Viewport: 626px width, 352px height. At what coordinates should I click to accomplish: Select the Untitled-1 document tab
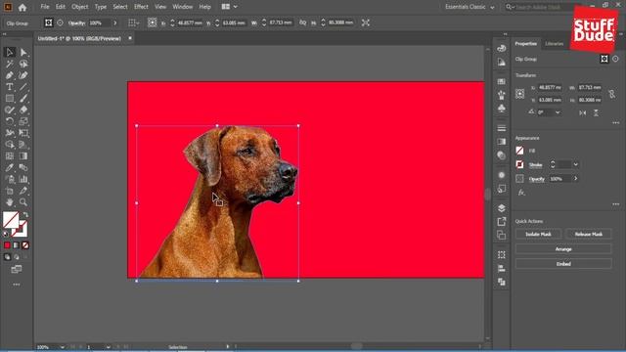coord(79,39)
